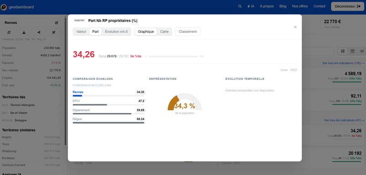Click the Densité 4589.2 hab/km² value
The width and height of the screenshot is (366, 175).
(x=51, y=55)
